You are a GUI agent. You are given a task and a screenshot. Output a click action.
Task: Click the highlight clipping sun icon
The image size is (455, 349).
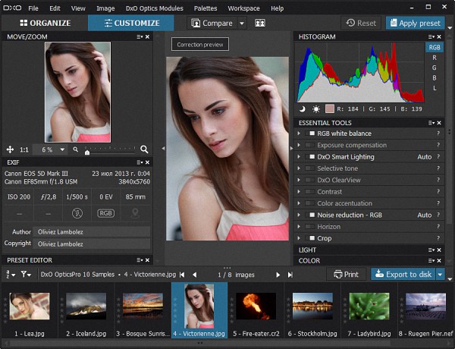(x=315, y=109)
